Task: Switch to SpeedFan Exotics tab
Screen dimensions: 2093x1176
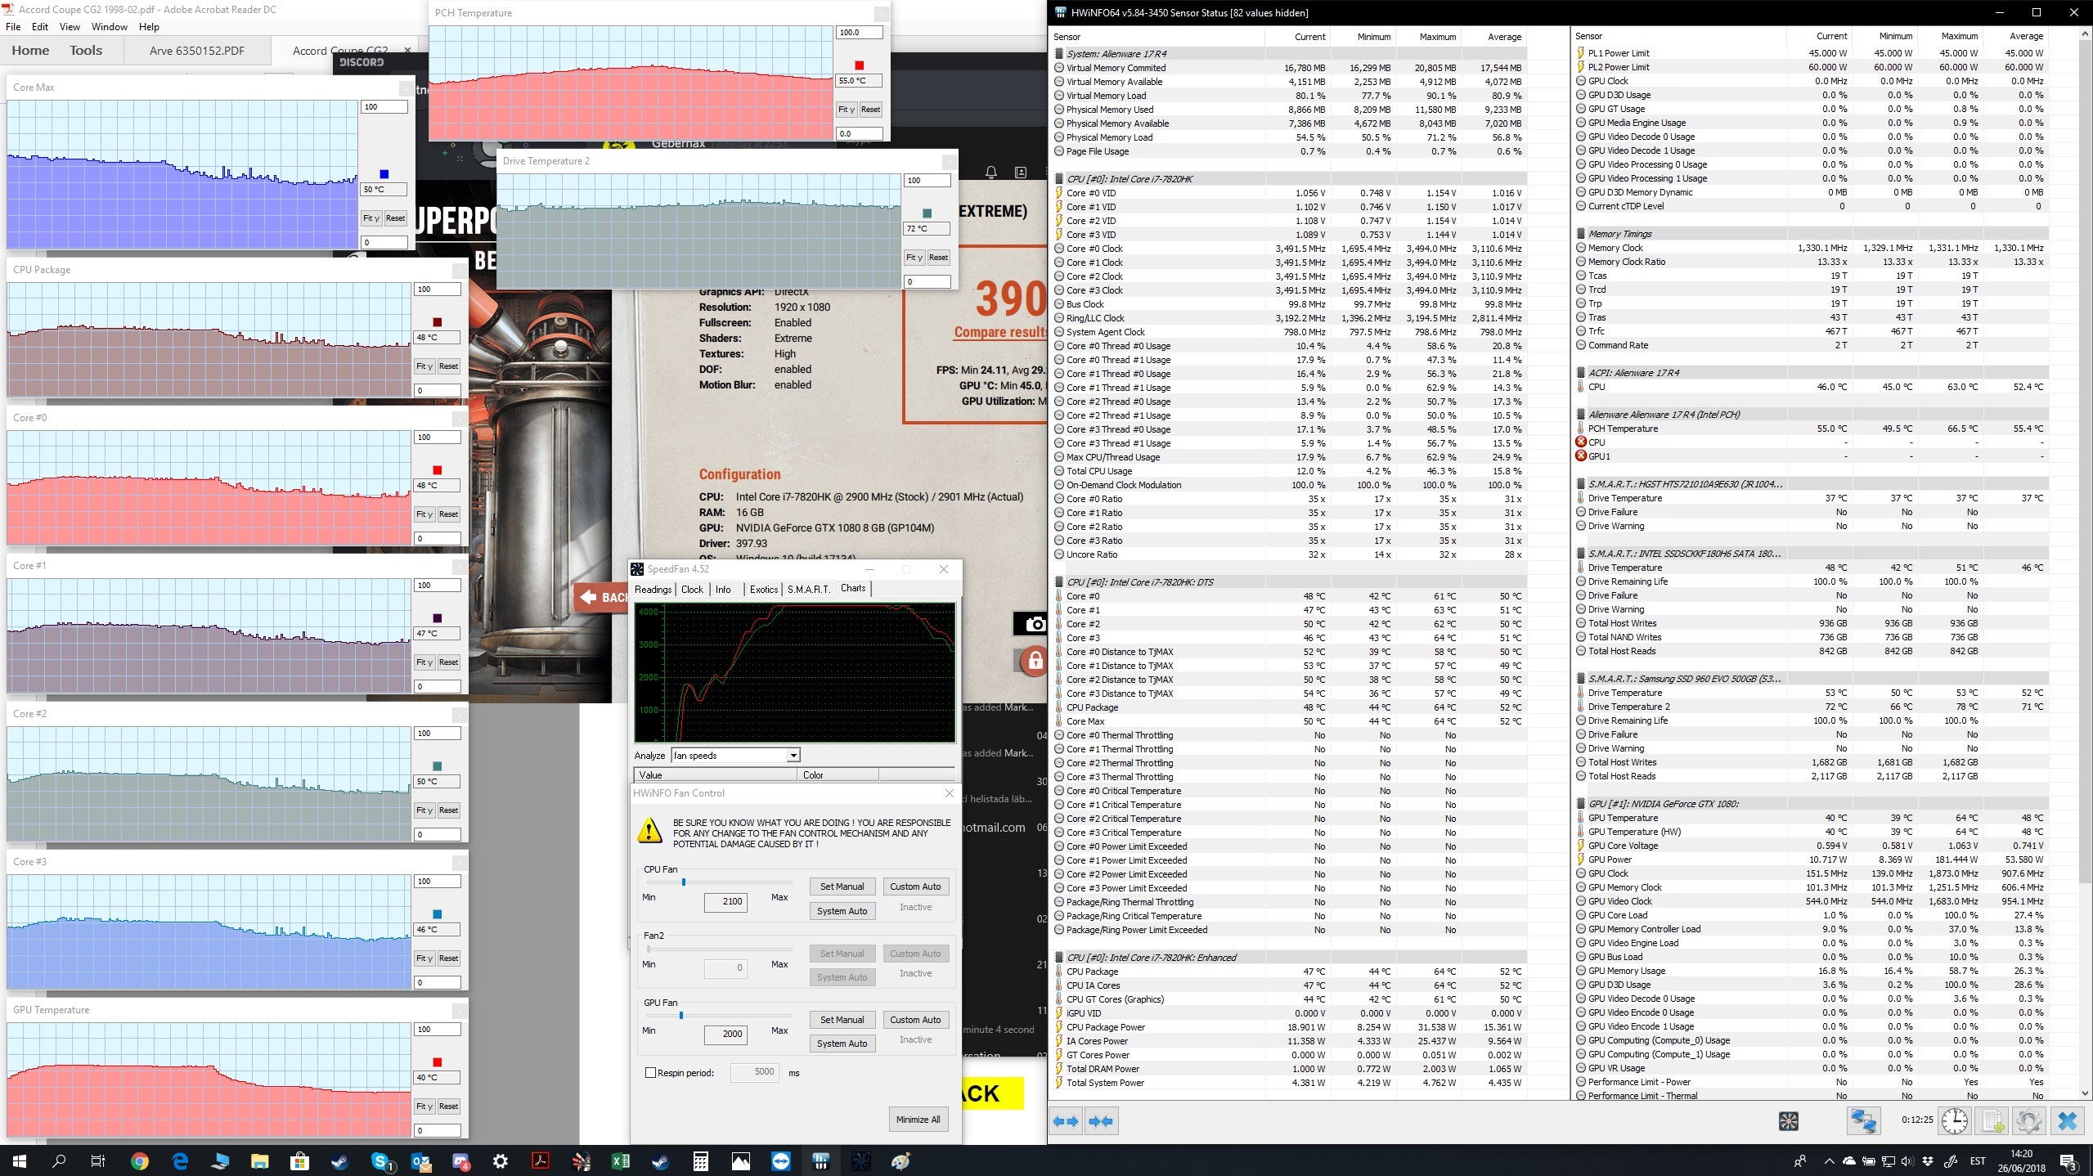Action: pyautogui.click(x=763, y=589)
